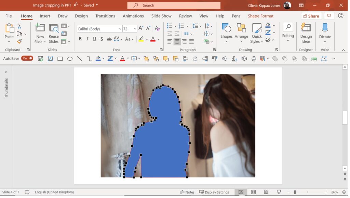Click the Share button
350x198 pixels.
311,16
